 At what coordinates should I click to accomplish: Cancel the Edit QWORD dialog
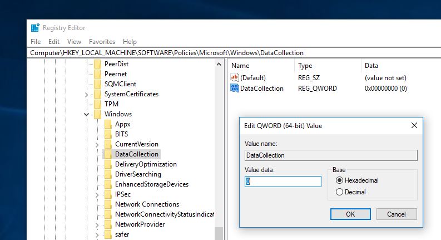[397, 214]
